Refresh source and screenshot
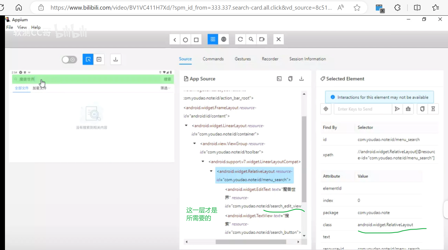This screenshot has width=448, height=250. (x=240, y=39)
